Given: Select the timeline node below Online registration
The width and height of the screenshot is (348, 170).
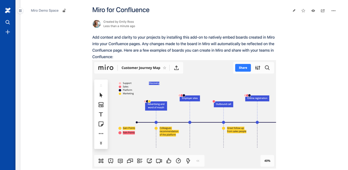Looking at the screenshot, I should tap(257, 122).
